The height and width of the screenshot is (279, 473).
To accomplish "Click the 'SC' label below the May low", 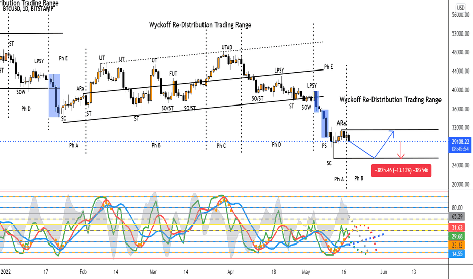I will pyautogui.click(x=329, y=163).
